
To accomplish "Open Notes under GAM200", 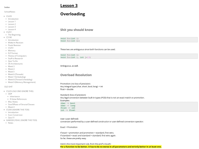I will (x=11, y=123).
